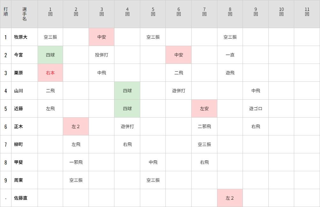Click 佐藤直's 左2 cell in 8回
Image resolution: width=320 pixels, height=207 pixels.
point(230,198)
